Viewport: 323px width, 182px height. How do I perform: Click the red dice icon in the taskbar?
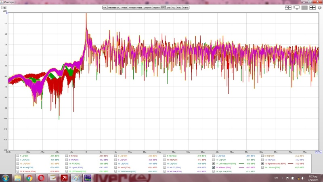tap(64, 178)
